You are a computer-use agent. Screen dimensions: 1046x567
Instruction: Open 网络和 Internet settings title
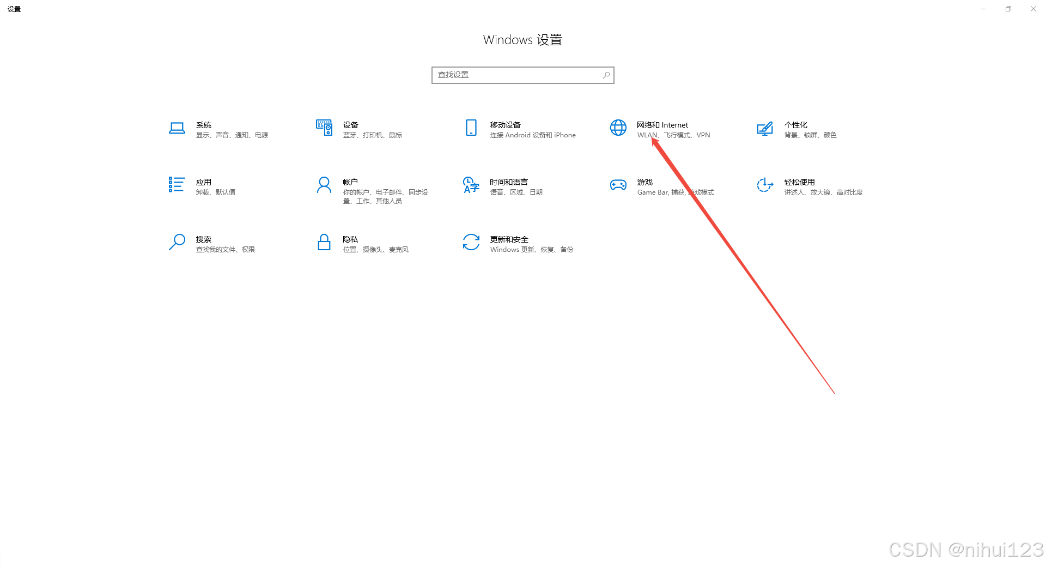point(662,125)
